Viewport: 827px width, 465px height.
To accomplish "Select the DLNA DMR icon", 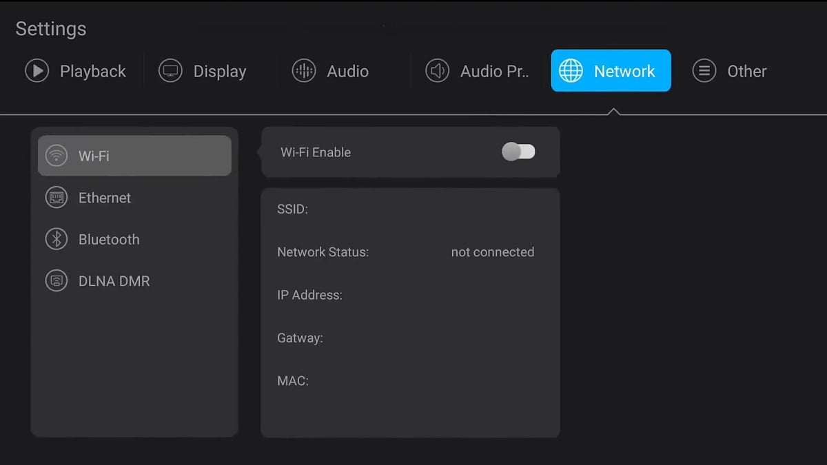I will point(57,281).
